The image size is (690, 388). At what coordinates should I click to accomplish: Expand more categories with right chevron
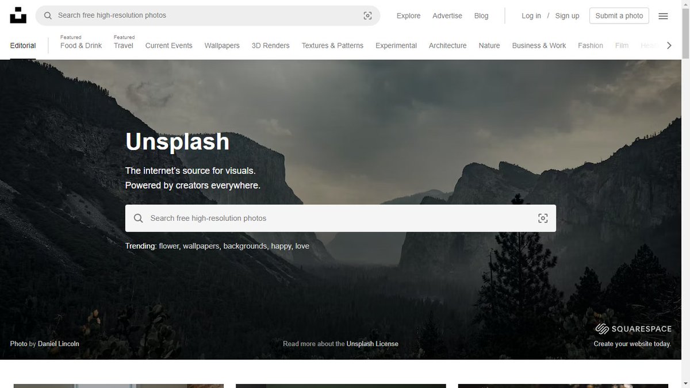click(669, 45)
